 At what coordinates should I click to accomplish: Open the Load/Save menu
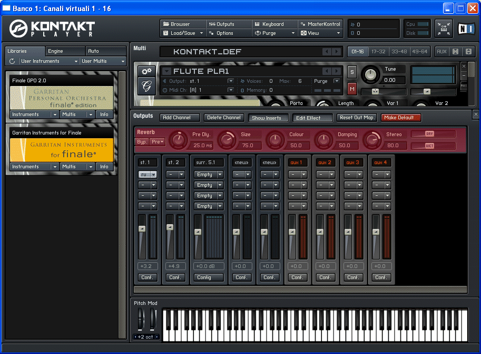[183, 33]
